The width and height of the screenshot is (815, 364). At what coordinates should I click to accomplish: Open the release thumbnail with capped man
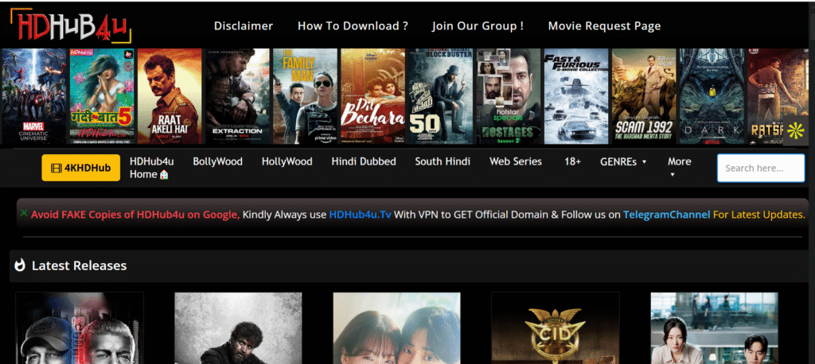click(x=80, y=327)
